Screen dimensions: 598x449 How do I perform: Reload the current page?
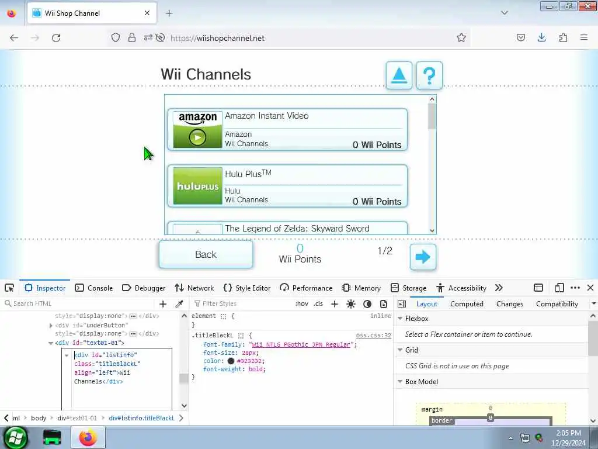coord(56,38)
